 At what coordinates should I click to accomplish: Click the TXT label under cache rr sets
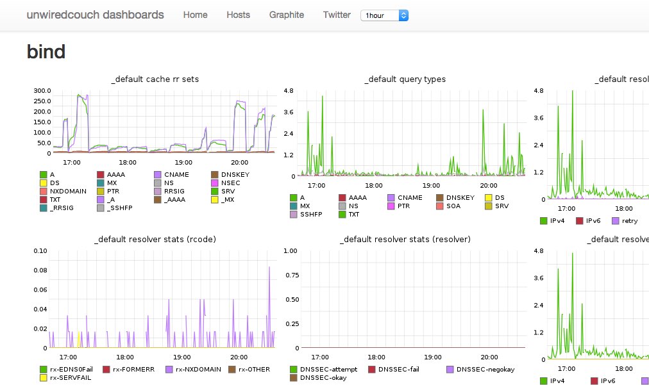pyautogui.click(x=55, y=199)
